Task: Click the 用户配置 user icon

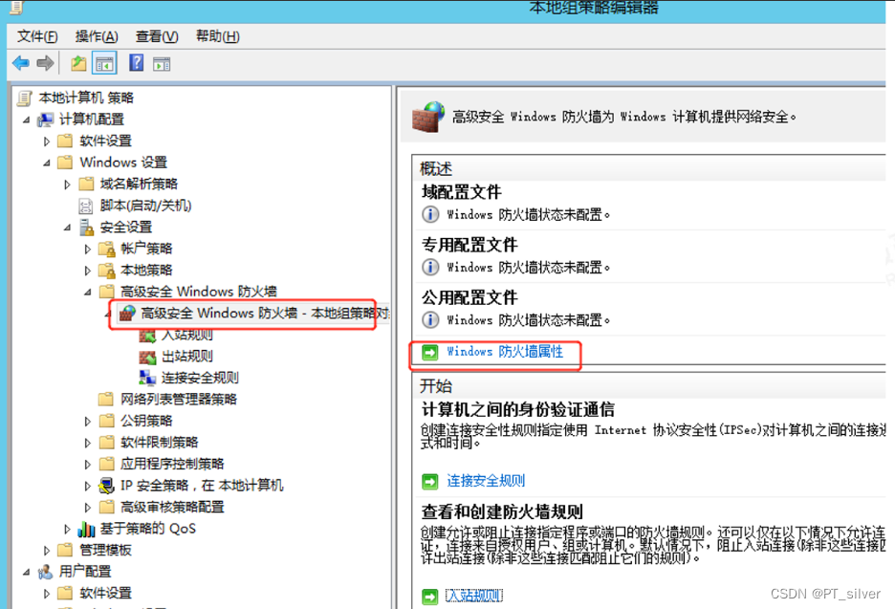Action: click(45, 572)
